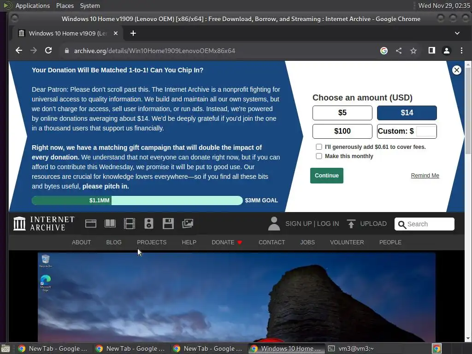Click the search magnifier icon
The height and width of the screenshot is (354, 472).
pyautogui.click(x=401, y=224)
